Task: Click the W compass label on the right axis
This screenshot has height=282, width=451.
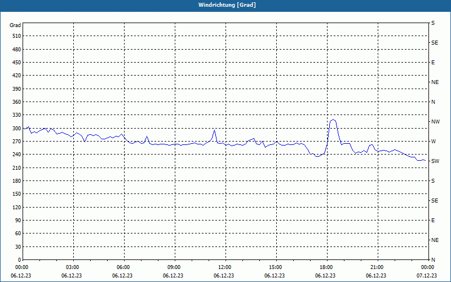Action: click(x=434, y=142)
